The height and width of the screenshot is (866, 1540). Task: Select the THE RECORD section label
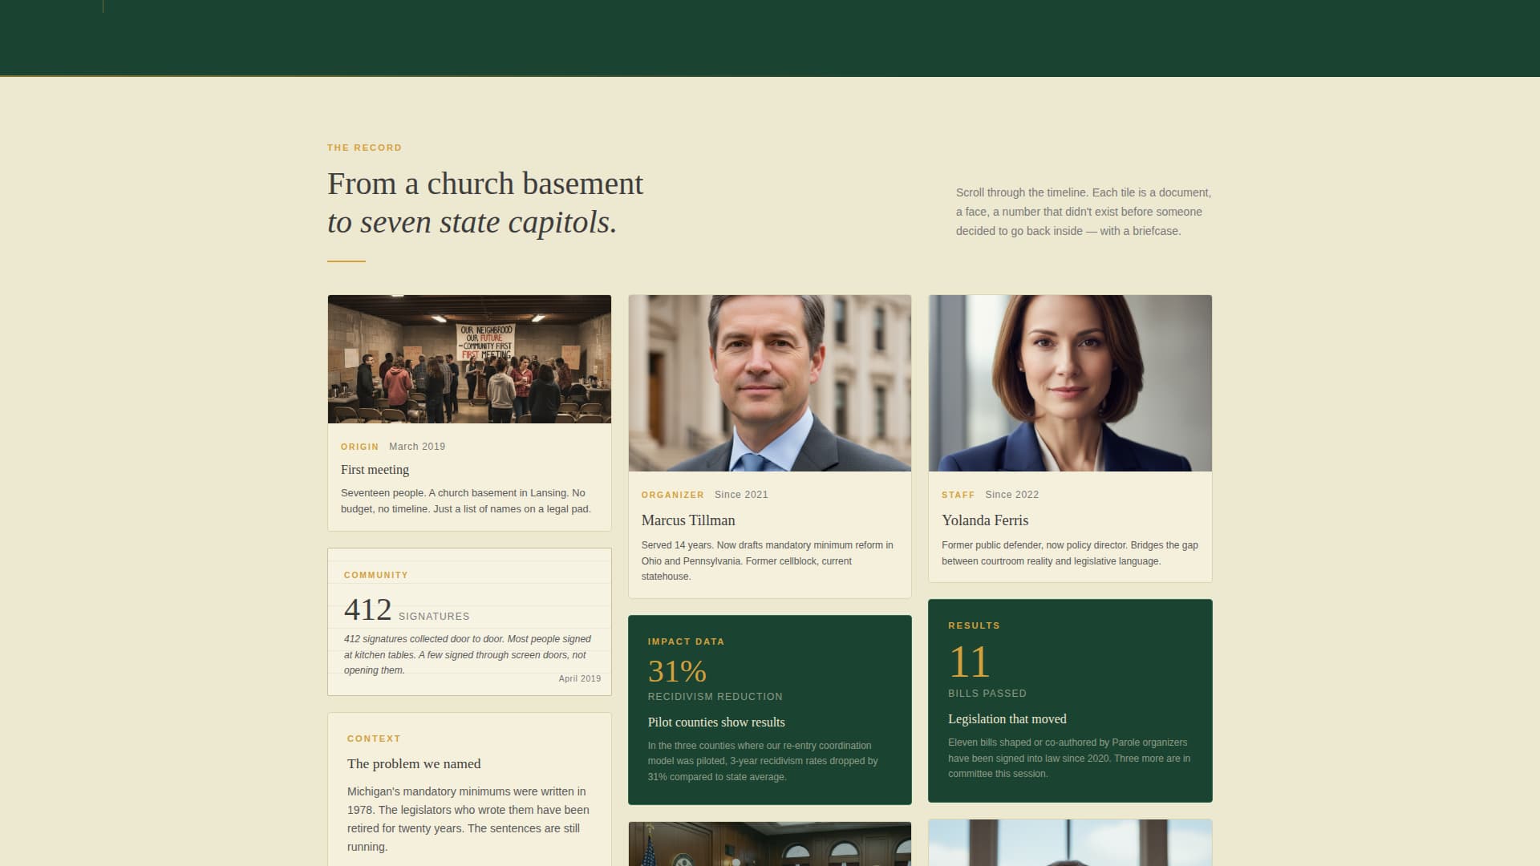point(363,148)
